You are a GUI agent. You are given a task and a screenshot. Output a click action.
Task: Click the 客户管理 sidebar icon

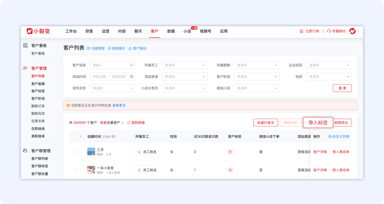(x=25, y=68)
